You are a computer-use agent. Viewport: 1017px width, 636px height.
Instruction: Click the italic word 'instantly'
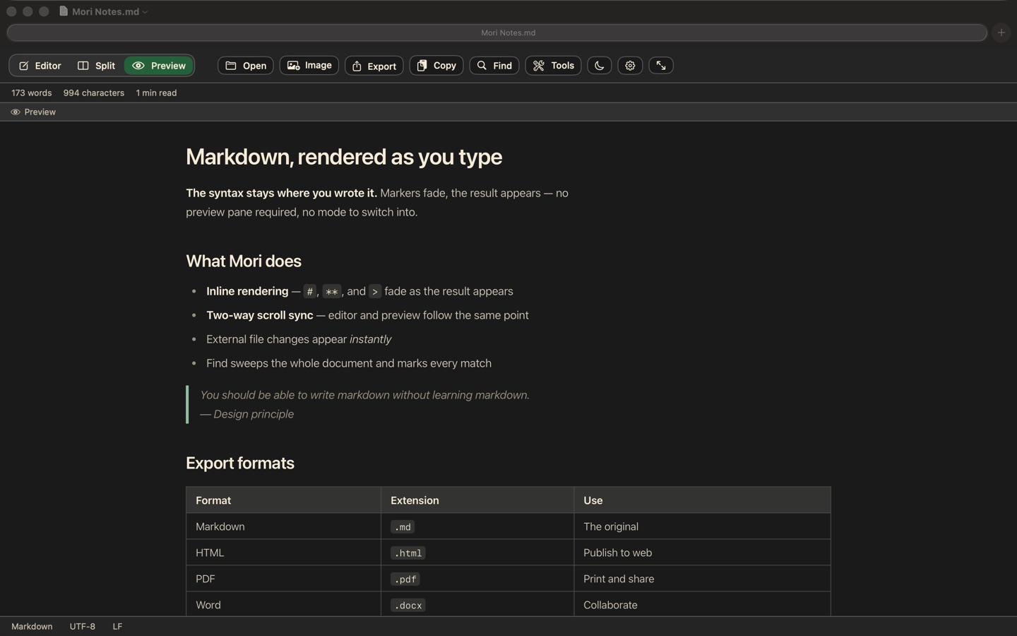tap(370, 339)
